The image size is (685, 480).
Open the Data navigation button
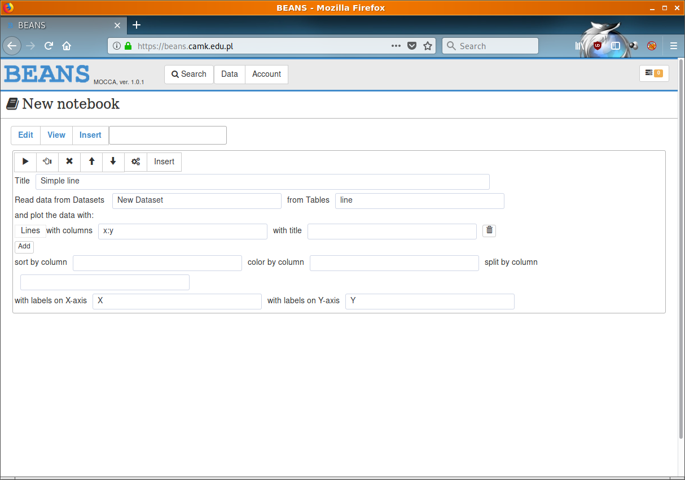(x=230, y=74)
